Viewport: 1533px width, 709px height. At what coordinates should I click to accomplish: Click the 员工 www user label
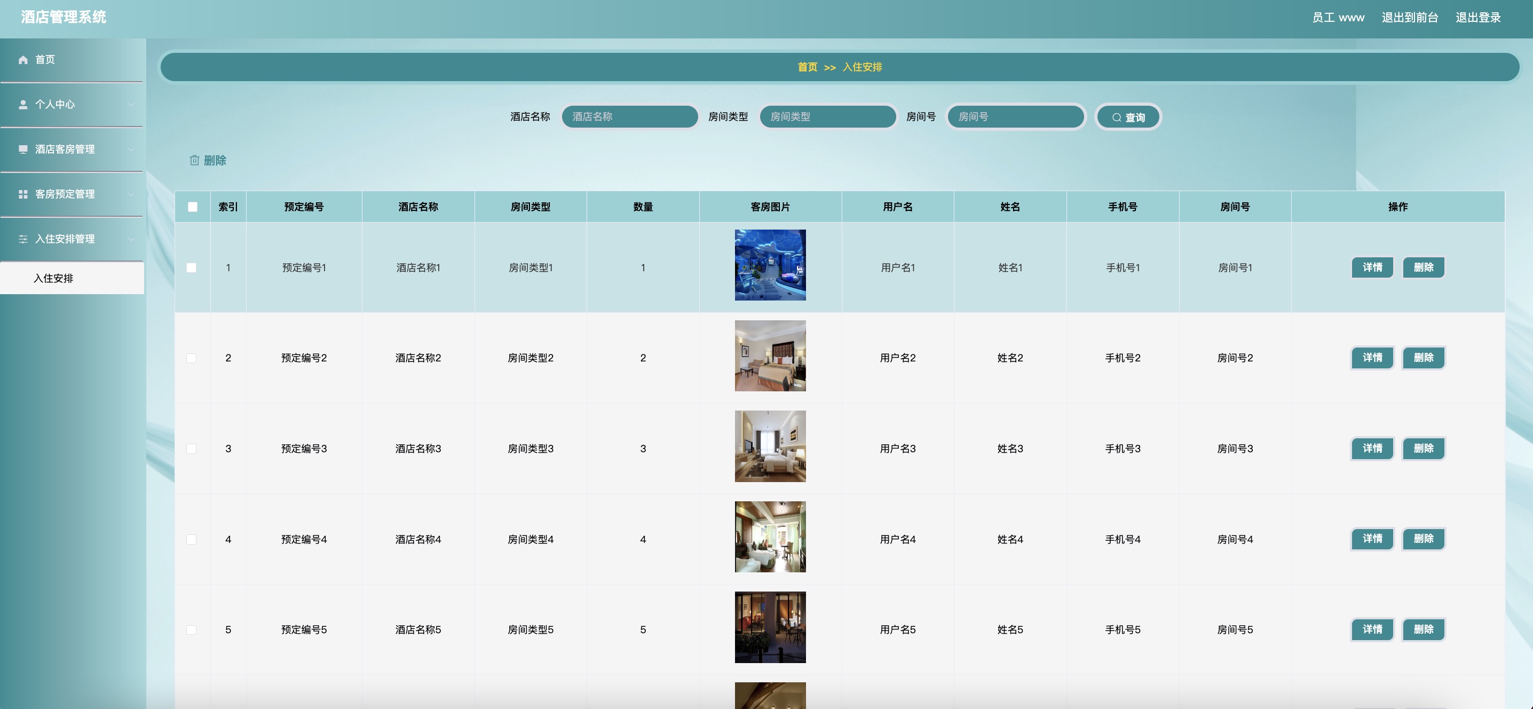tap(1338, 17)
